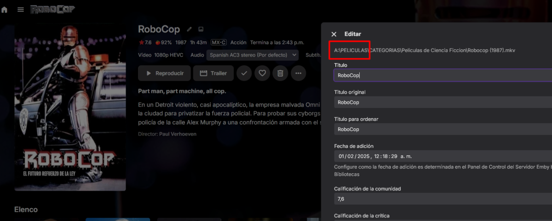
Task: Click the 92% critic rating
Action: pyautogui.click(x=163, y=42)
